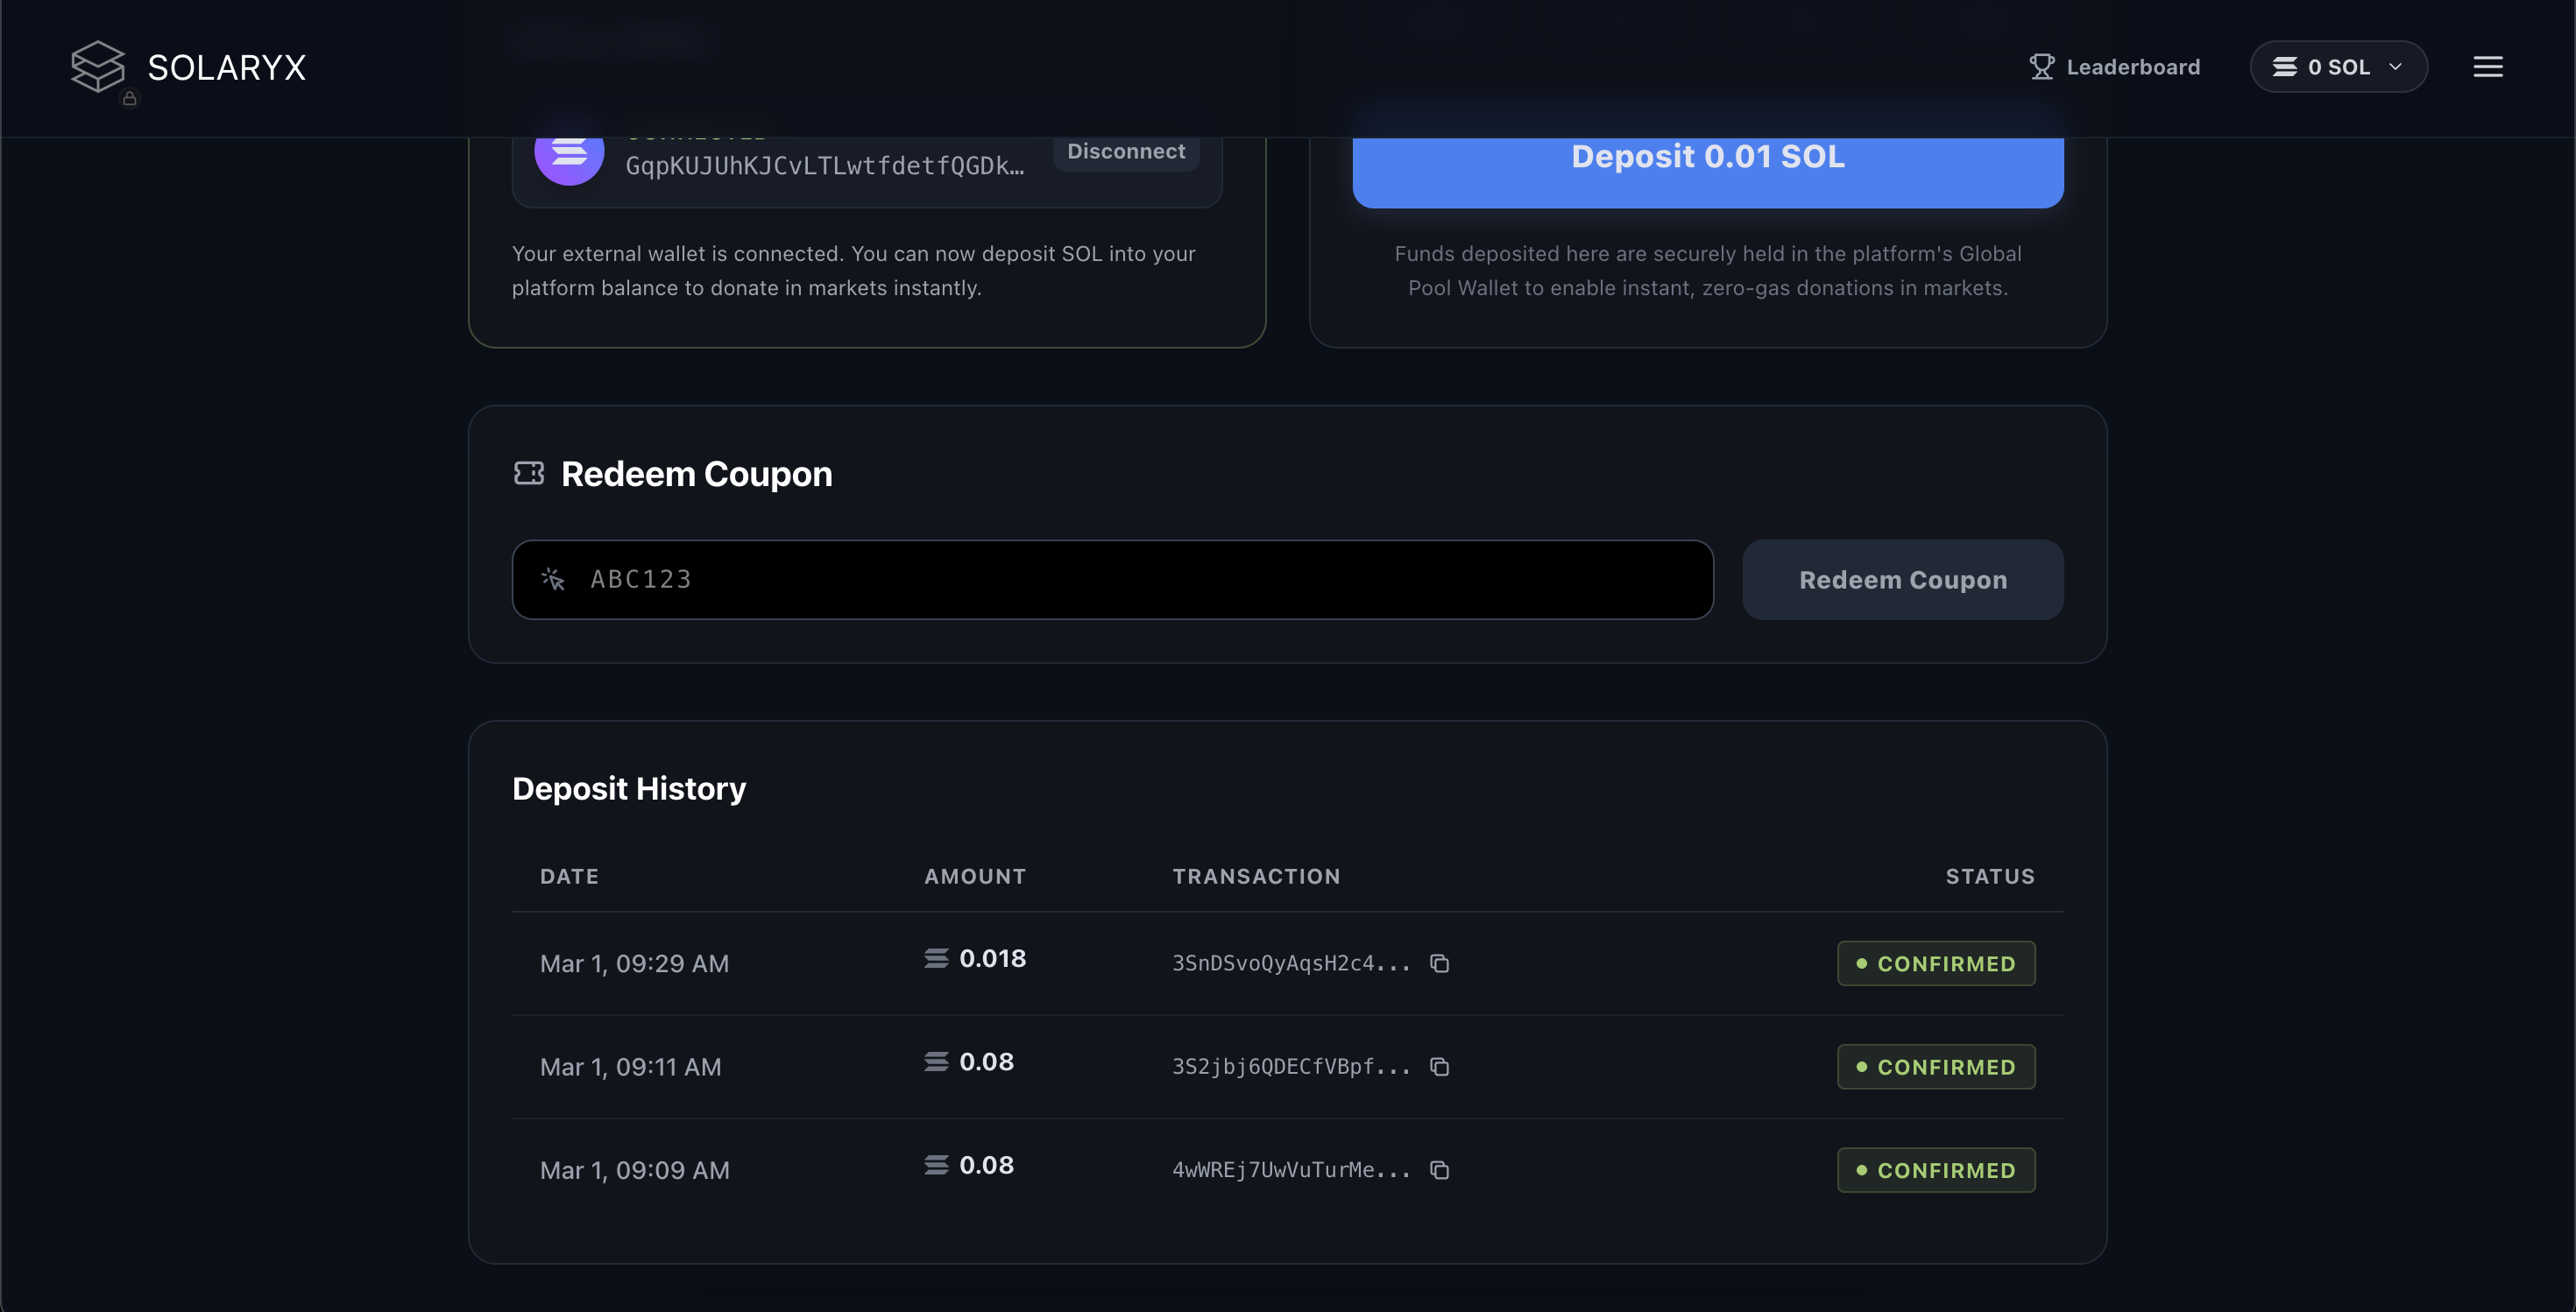Focus the coupon code input field
Viewport: 2576px width, 1312px height.
tap(1112, 580)
